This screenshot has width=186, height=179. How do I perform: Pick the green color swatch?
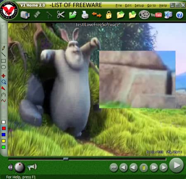coord(4,147)
